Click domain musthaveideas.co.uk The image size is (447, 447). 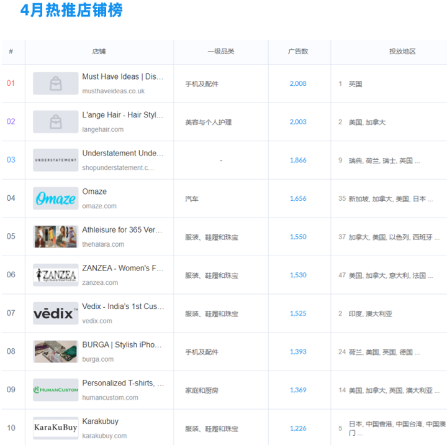point(113,91)
